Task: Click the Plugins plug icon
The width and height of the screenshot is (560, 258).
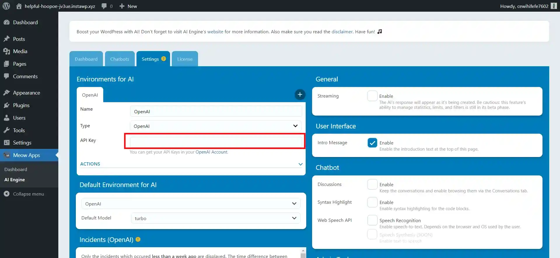Action: 6,105
